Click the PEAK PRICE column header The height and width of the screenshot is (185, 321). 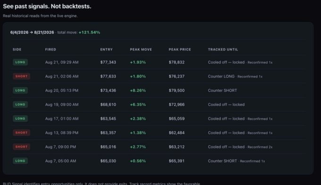point(180,50)
